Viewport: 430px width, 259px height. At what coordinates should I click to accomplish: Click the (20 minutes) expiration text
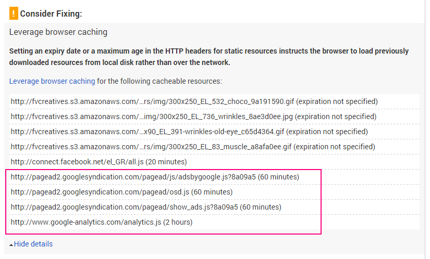coord(166,162)
